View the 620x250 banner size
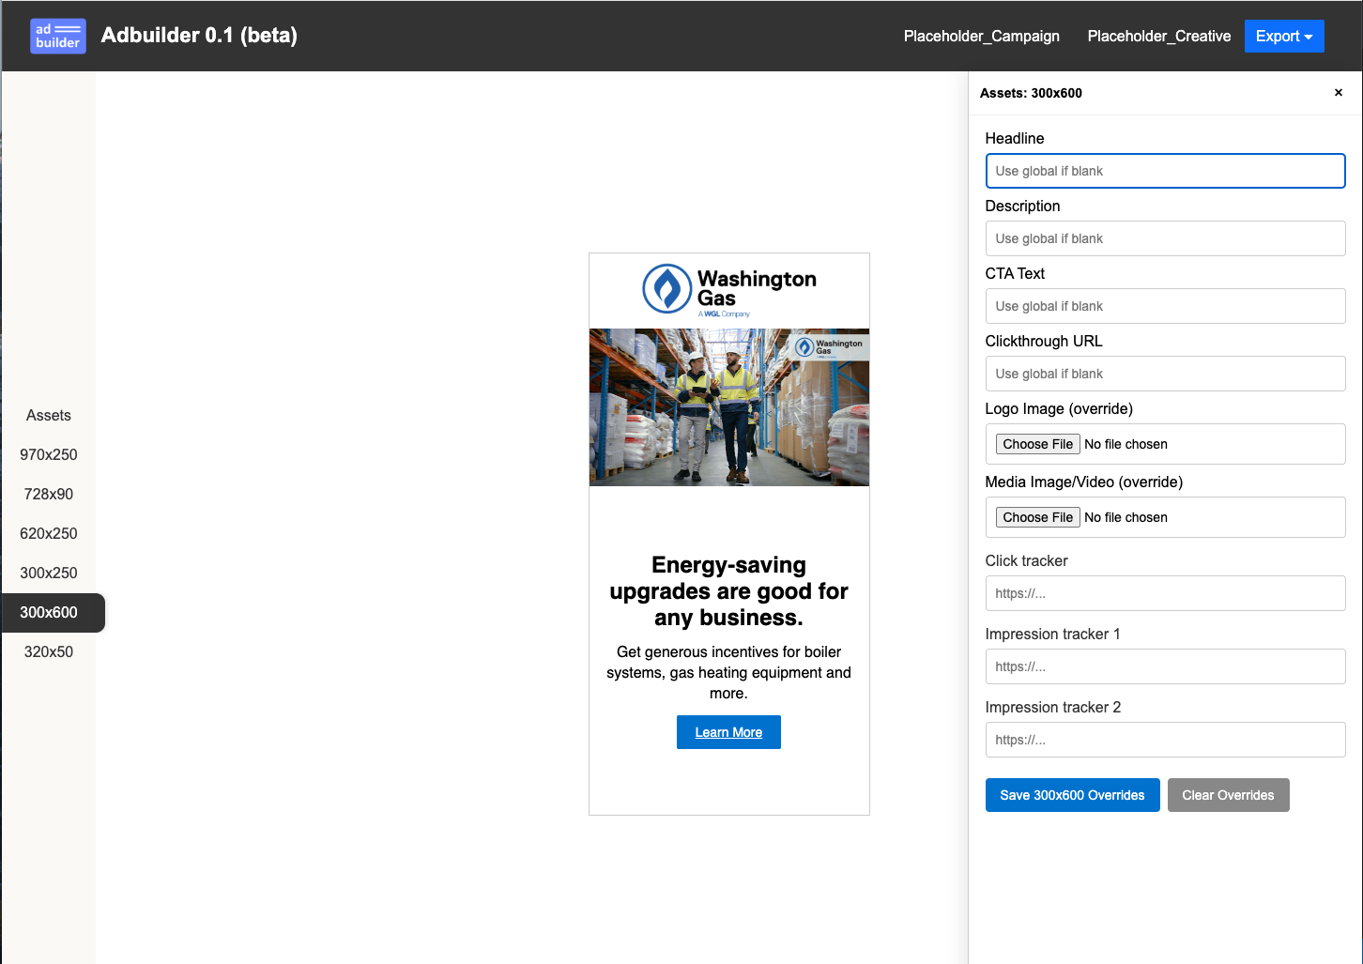Viewport: 1363px width, 964px height. (x=47, y=533)
